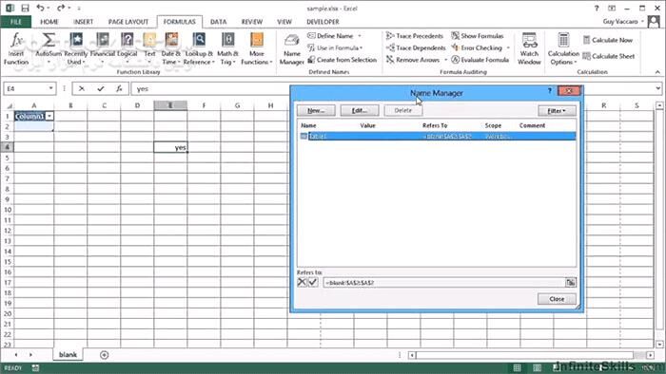This screenshot has height=374, width=666.
Task: Click the collapse dialog range picker icon
Action: (x=571, y=282)
